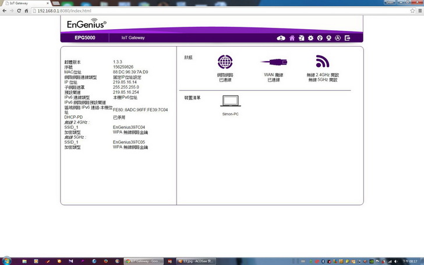
Task: Click the cloud download firmware icon
Action: (x=281, y=38)
